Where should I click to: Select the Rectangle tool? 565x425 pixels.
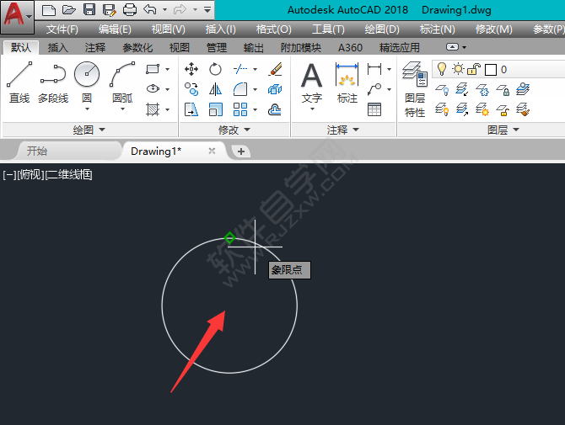(153, 69)
